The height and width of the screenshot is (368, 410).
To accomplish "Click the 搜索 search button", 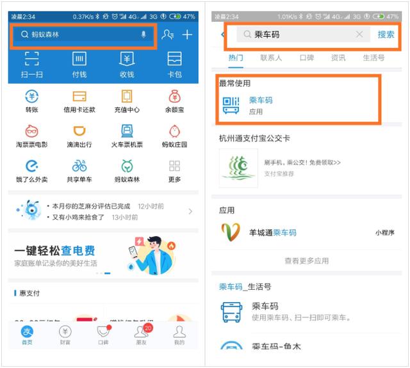I will 386,35.
